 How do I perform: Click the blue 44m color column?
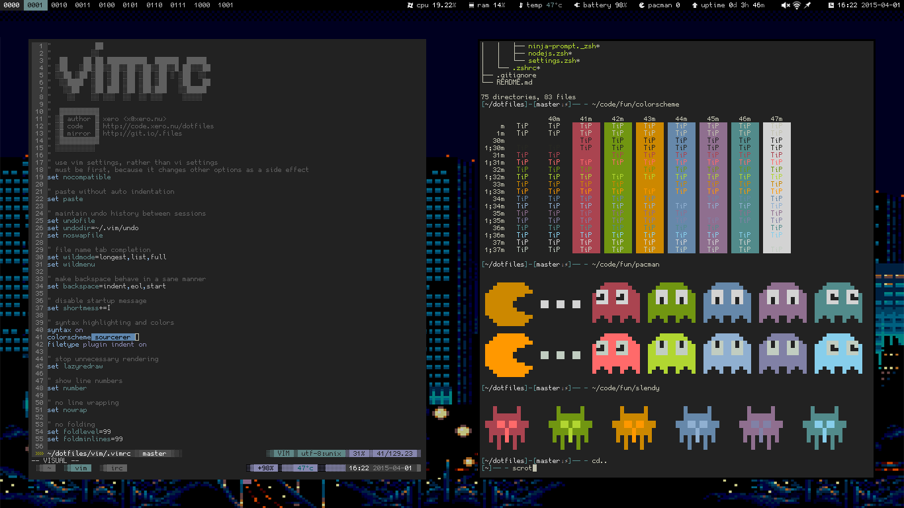(681, 188)
